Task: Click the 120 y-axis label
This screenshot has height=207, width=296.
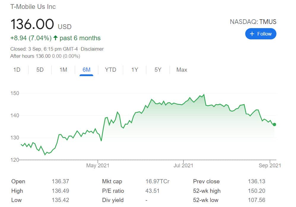Action: click(x=15, y=160)
